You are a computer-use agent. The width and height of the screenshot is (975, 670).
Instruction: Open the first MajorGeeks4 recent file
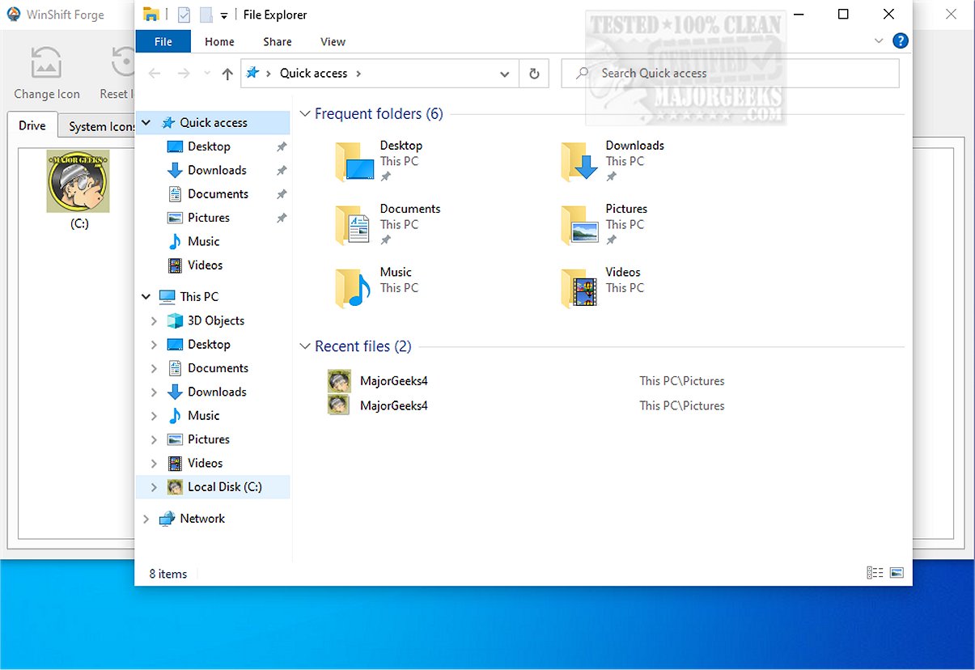pos(393,381)
